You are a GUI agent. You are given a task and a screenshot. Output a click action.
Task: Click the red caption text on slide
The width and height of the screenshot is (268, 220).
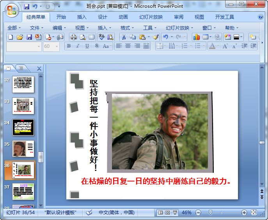point(156,181)
